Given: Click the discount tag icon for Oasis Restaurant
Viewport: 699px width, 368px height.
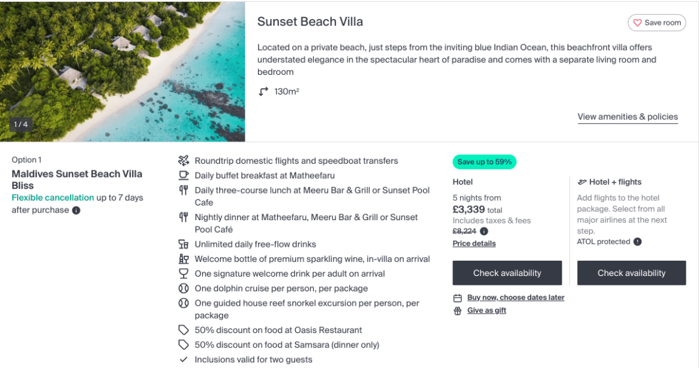Looking at the screenshot, I should (x=184, y=330).
